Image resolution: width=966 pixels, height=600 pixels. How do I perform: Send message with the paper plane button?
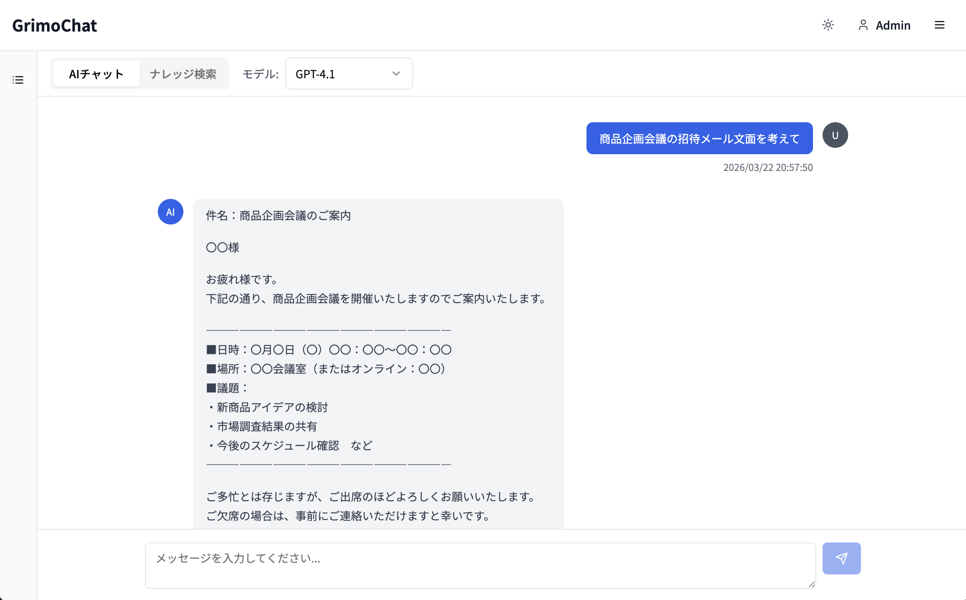(841, 558)
